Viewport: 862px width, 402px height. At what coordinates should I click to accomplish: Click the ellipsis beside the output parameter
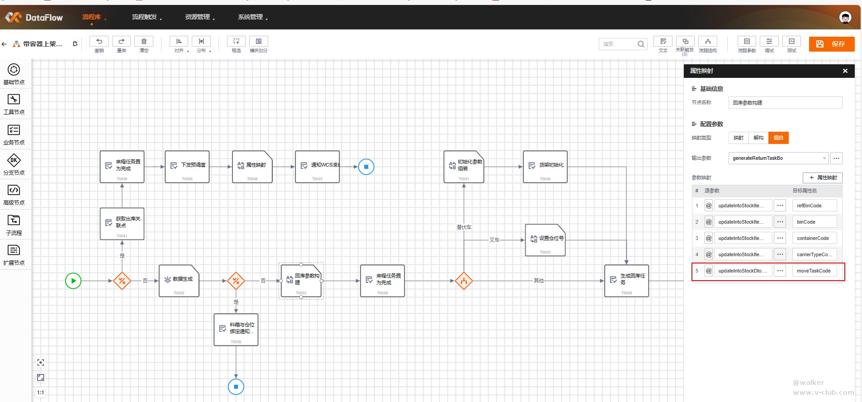[837, 158]
